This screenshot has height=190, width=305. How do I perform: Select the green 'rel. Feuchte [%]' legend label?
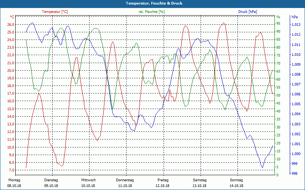[x=152, y=12]
